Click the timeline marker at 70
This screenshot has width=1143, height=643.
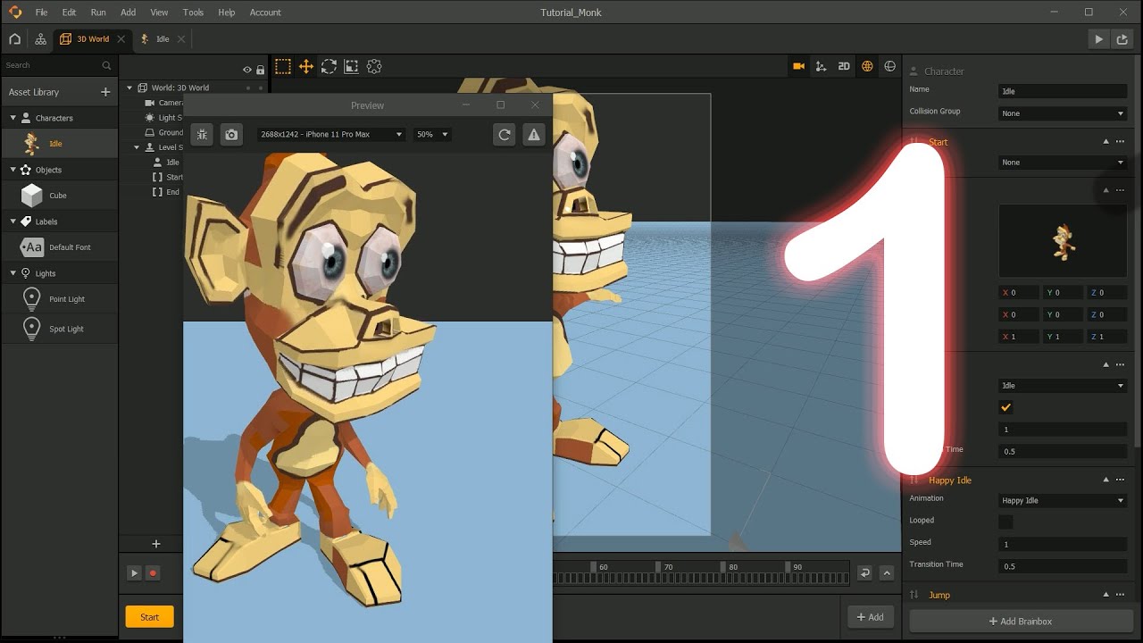point(658,567)
